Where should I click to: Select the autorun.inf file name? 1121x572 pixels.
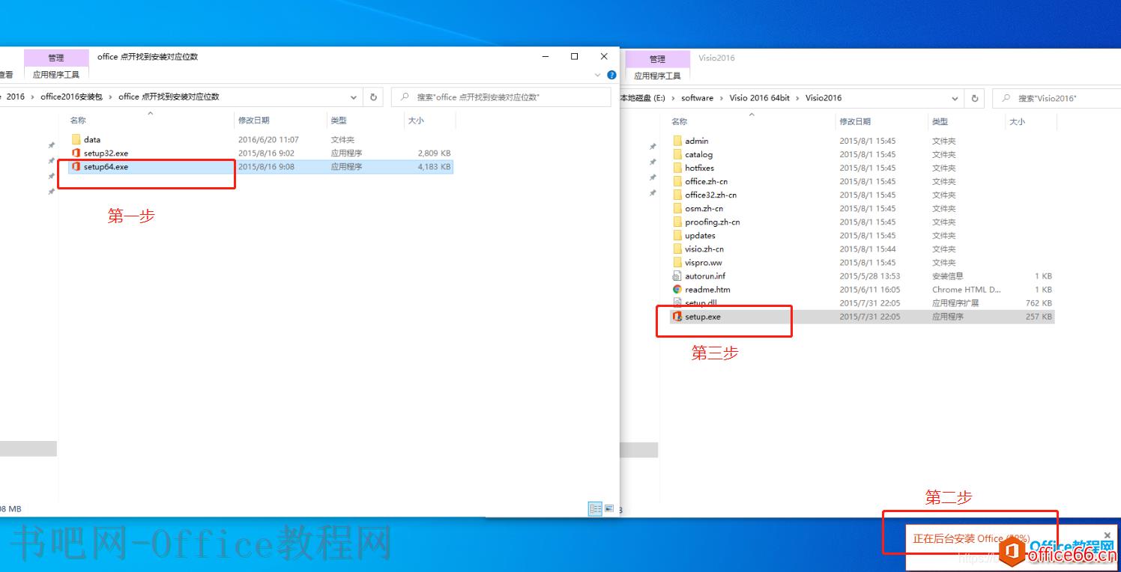705,276
